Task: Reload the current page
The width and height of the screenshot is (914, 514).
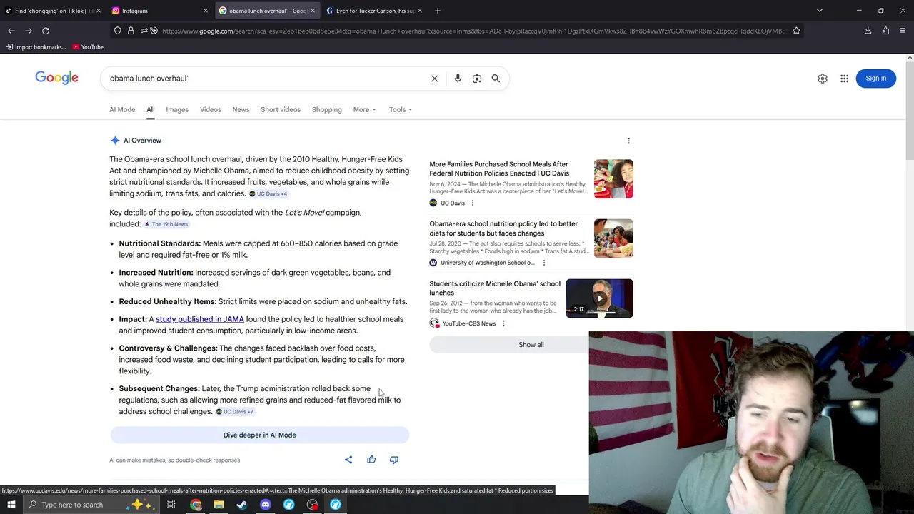Action: click(46, 31)
